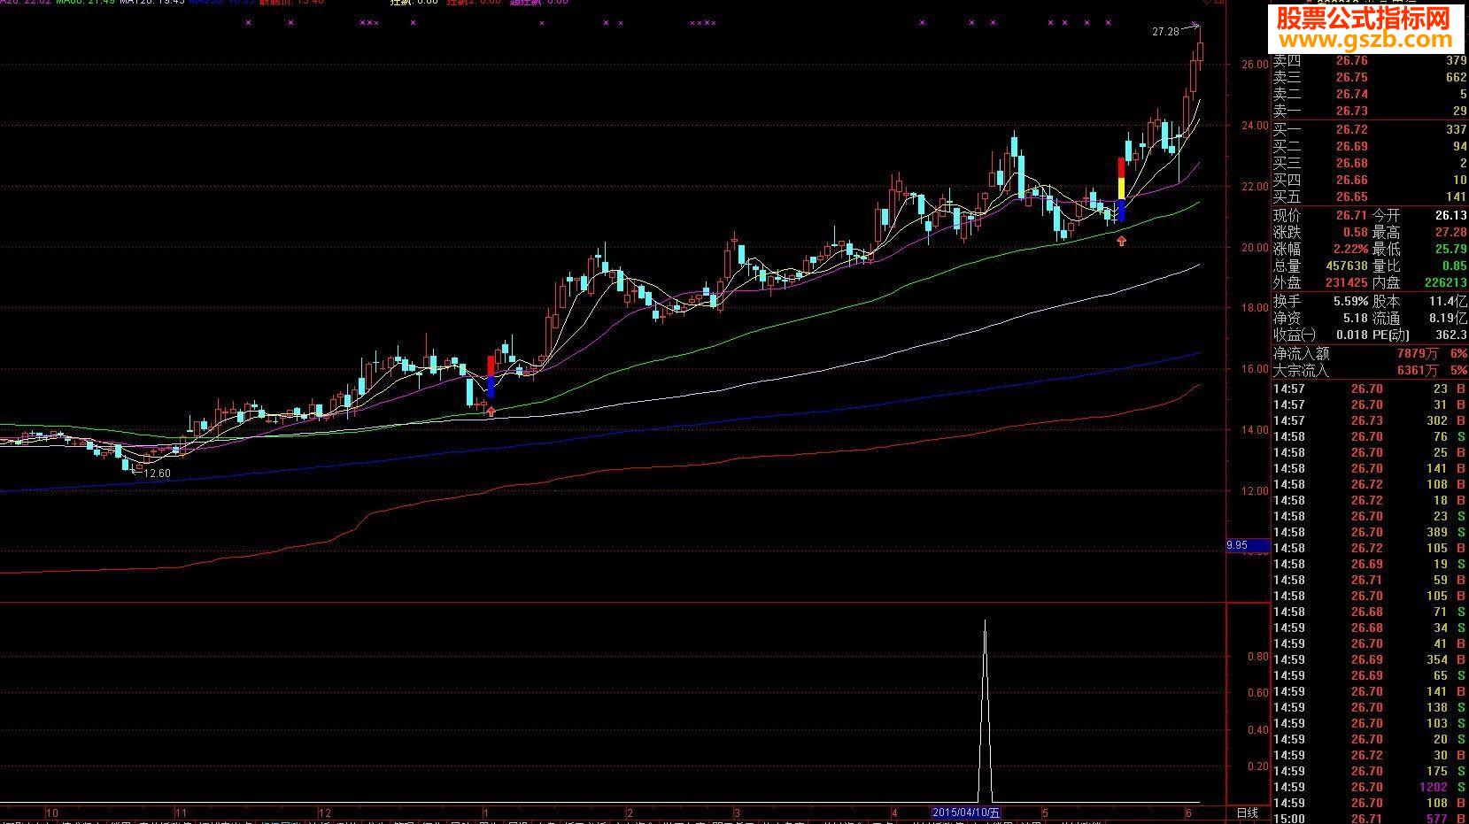The width and height of the screenshot is (1469, 824).
Task: Select the 2015/04/10 date marker
Action: (x=966, y=812)
